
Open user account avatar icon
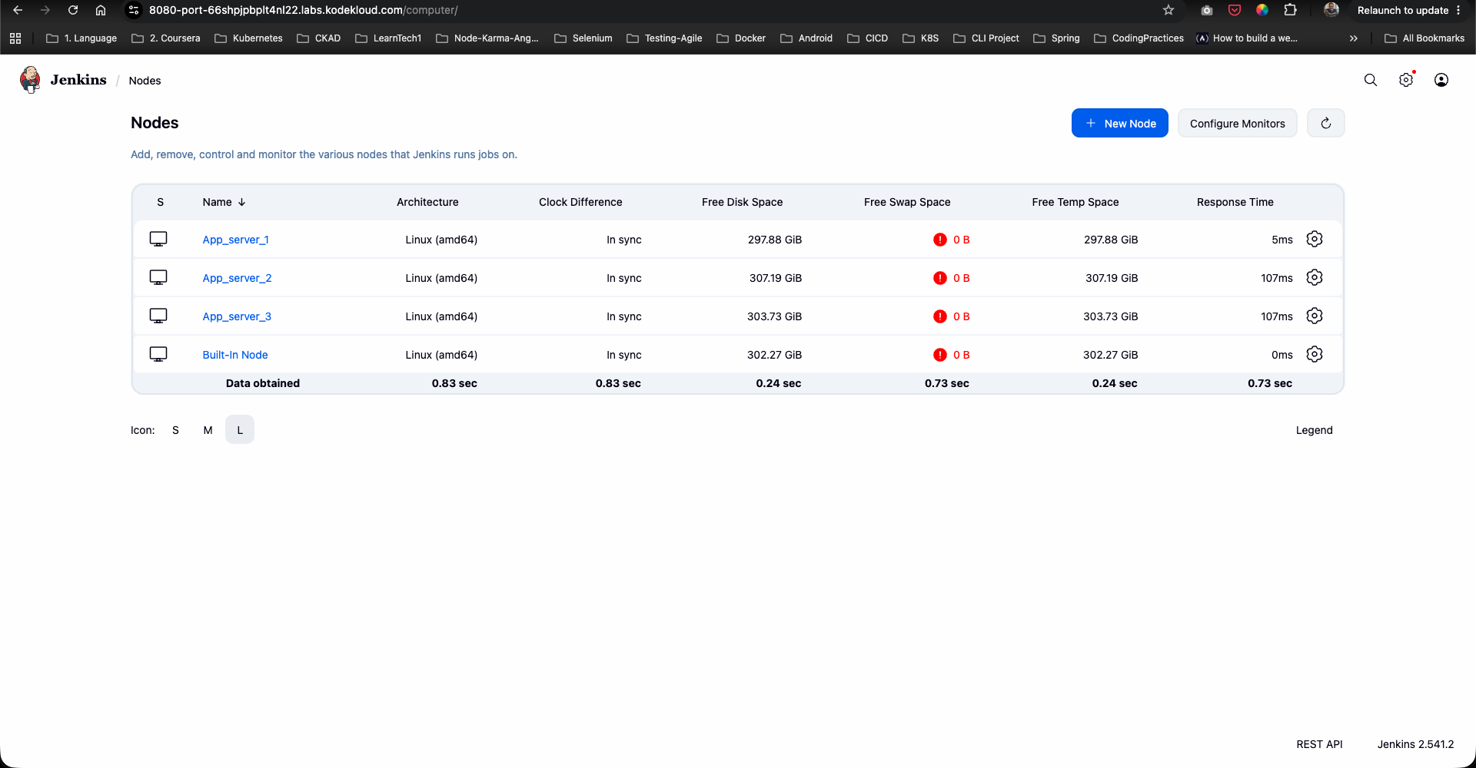tap(1441, 80)
